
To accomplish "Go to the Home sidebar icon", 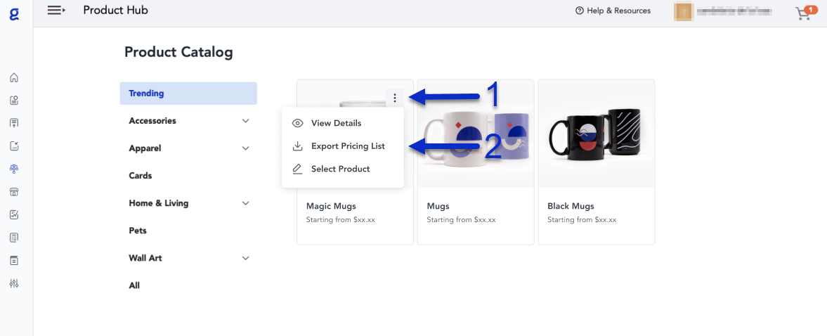I will click(14, 77).
